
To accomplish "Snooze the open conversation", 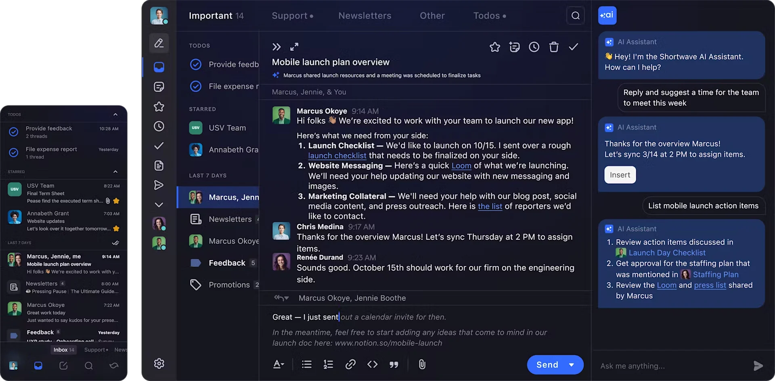I will 534,47.
